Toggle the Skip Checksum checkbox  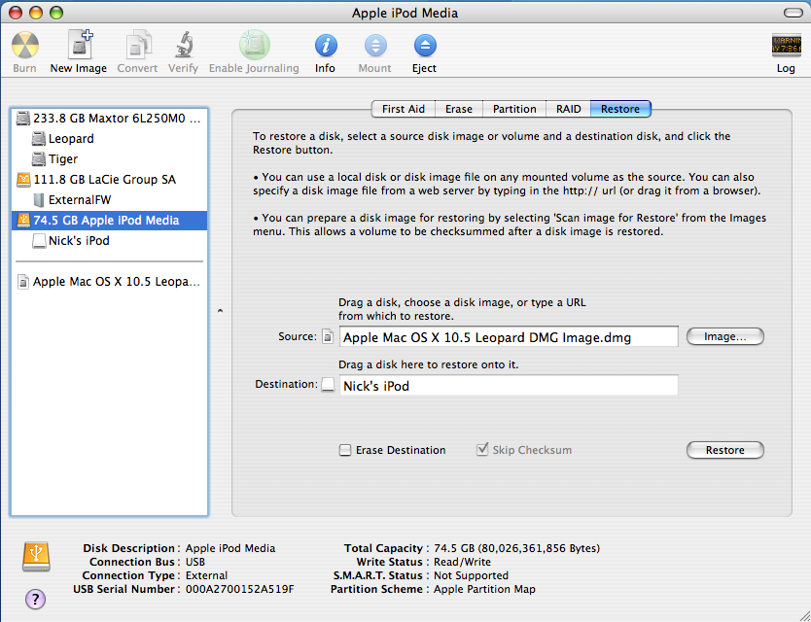click(482, 449)
